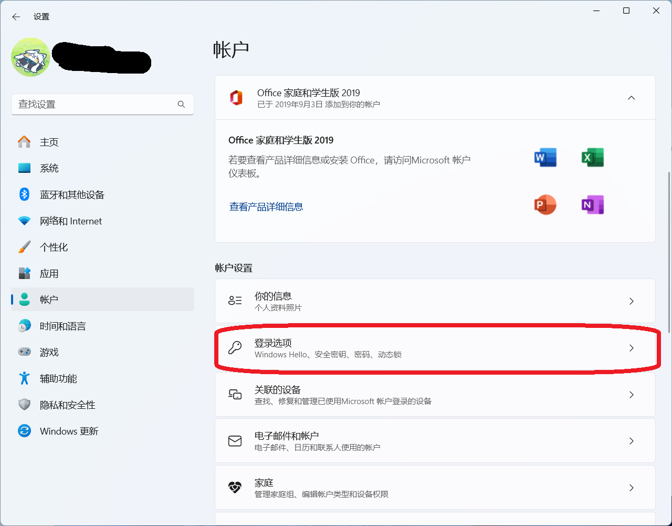Screen dimensions: 672x526
Task: Click the paintbrush icon beside 个性化
Action: coord(24,247)
